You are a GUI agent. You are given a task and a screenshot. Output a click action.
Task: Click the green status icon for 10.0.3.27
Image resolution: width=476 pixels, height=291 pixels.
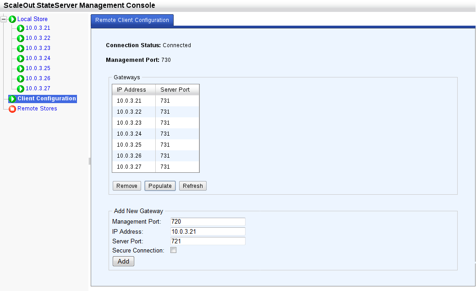(x=21, y=89)
